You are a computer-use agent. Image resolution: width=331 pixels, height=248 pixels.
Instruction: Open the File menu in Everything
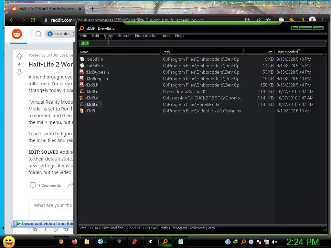point(84,36)
